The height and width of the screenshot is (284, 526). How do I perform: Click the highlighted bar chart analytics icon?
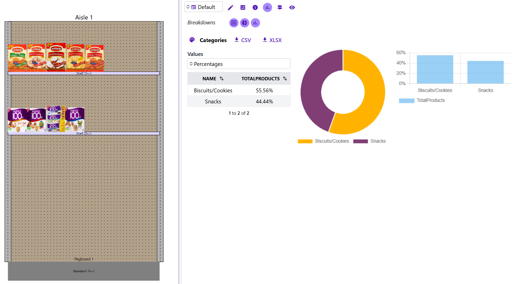click(x=267, y=7)
